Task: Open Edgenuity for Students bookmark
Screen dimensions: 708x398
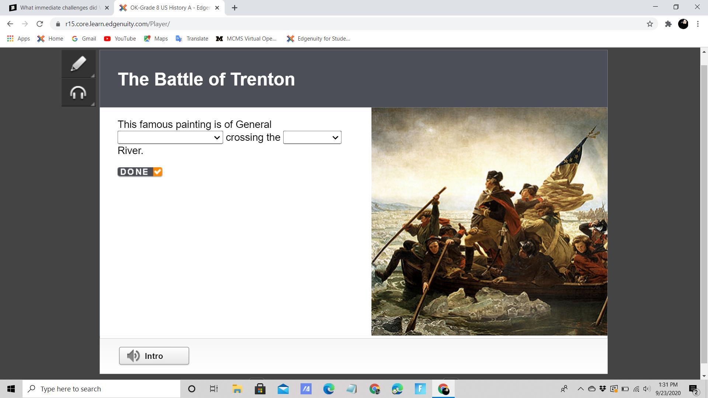Action: click(319, 39)
